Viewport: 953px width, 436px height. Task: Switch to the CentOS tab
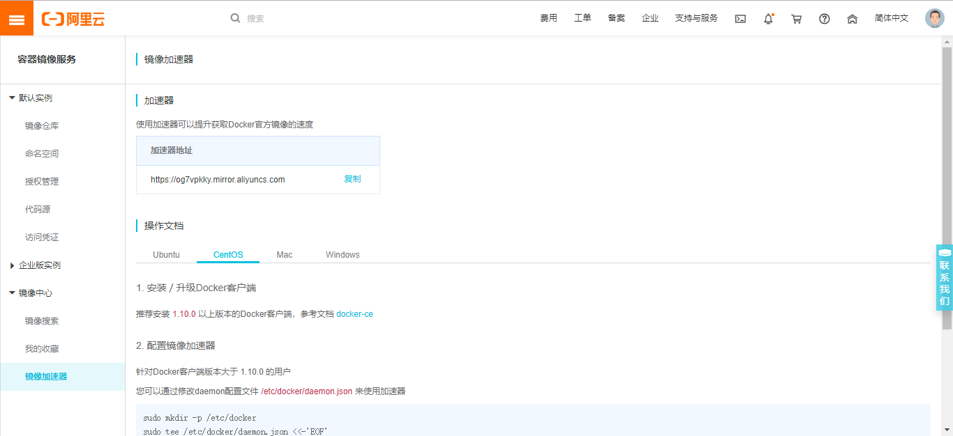(228, 255)
